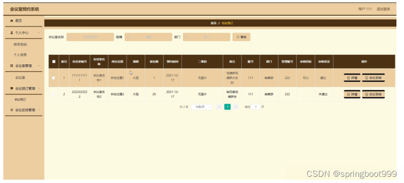Focus the 部门 search field
The width and height of the screenshot is (404, 183).
207,37
